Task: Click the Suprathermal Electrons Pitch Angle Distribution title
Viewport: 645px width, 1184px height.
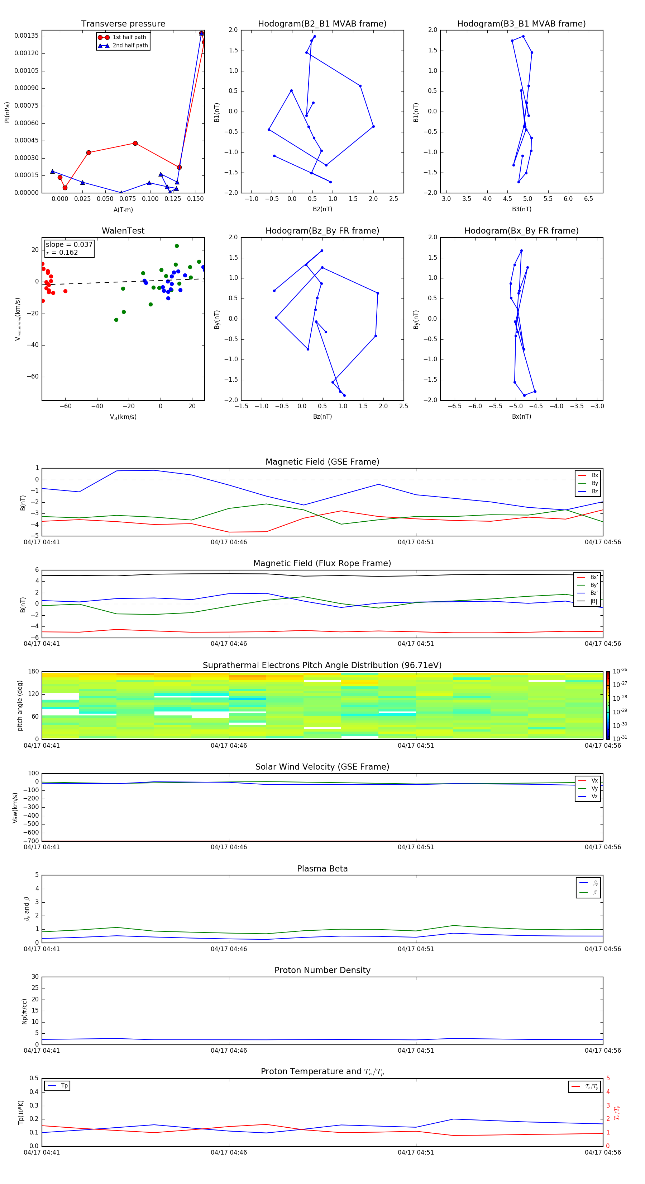Action: [x=322, y=666]
